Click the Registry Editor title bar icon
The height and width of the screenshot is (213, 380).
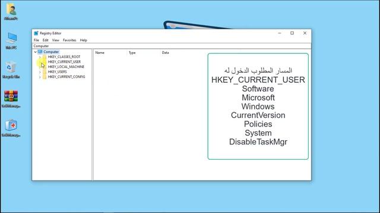tap(36, 33)
